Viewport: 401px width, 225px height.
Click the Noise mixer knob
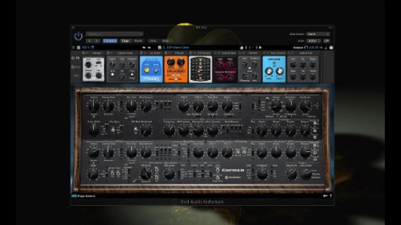[x=227, y=106]
